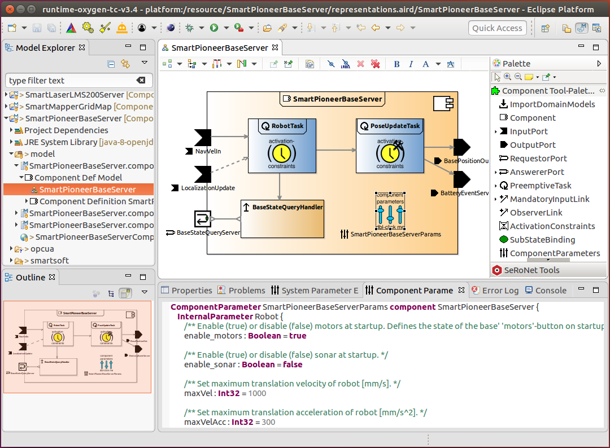Image resolution: width=610 pixels, height=448 pixels.
Task: Click the Run (green play) toolbar button
Action: pyautogui.click(x=214, y=28)
